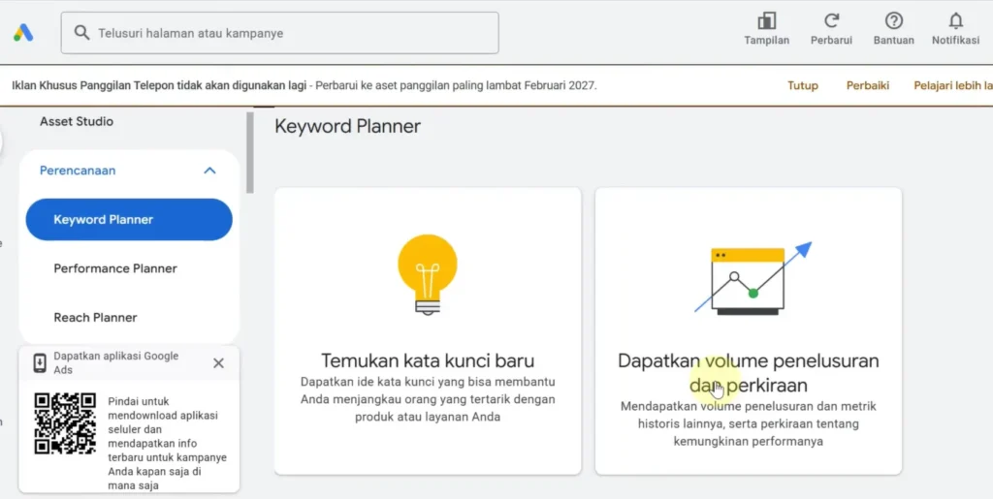Click the Mendapatkan volume penelusuran description text
Screen dimensions: 993x499
click(x=749, y=423)
